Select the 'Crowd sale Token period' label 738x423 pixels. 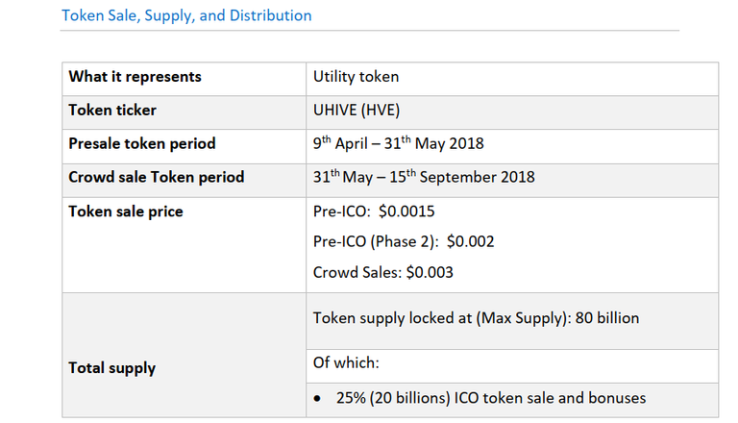point(157,178)
